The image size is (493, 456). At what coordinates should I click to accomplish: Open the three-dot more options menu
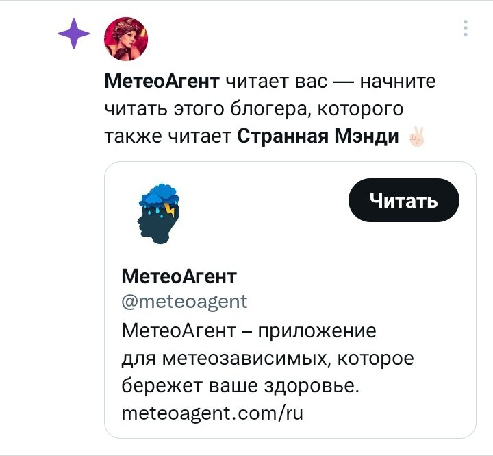(x=466, y=28)
